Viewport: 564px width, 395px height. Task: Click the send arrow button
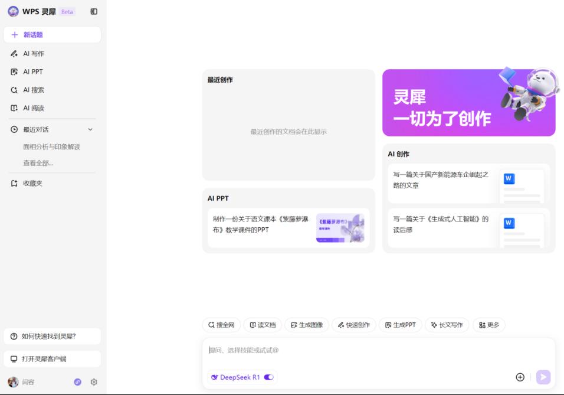point(543,377)
